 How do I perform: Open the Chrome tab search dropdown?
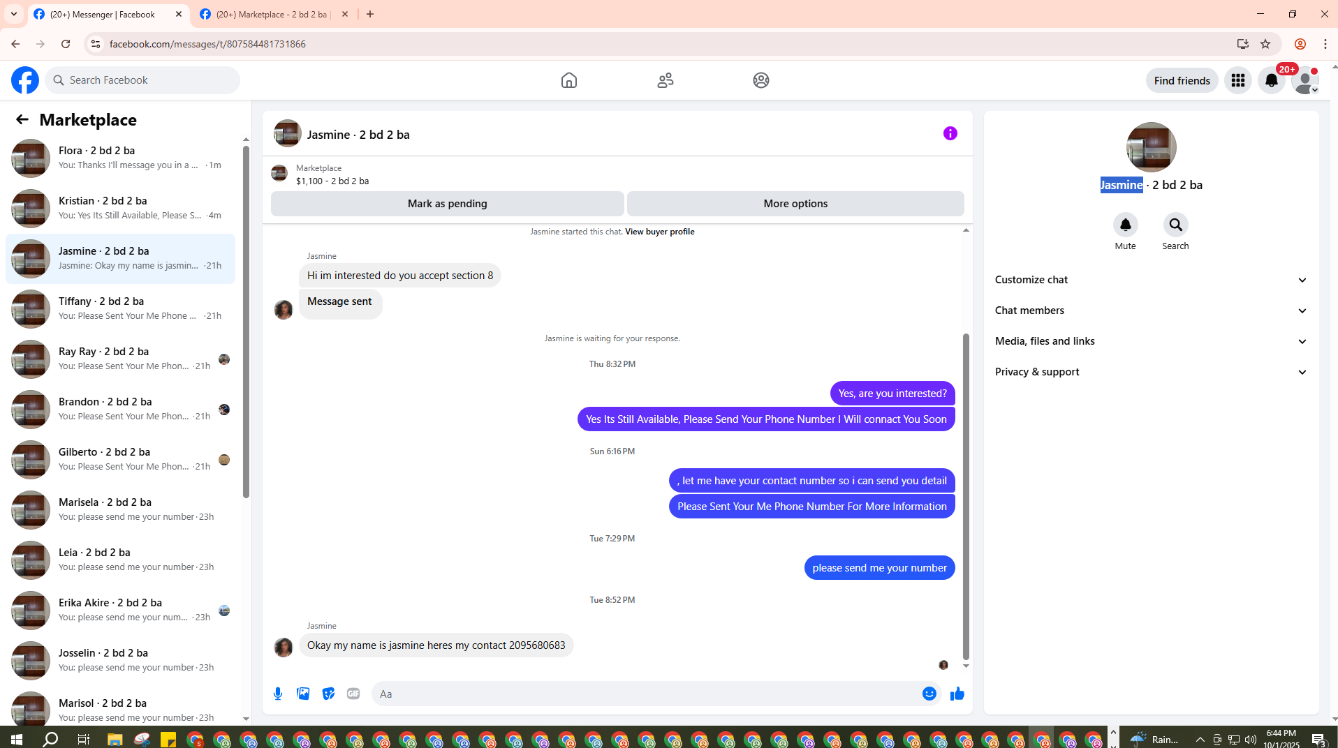point(14,14)
